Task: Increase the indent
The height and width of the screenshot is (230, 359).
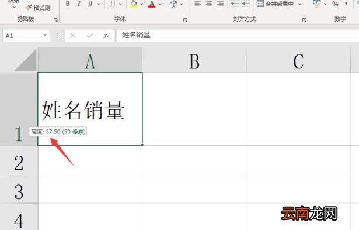Action: coord(246,4)
